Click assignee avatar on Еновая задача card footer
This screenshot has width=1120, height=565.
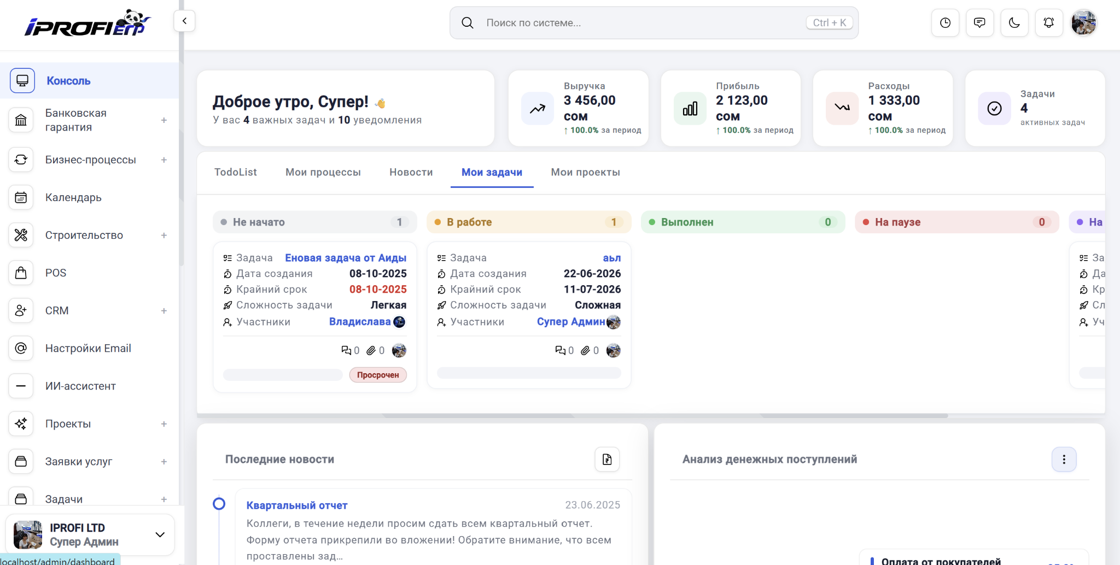399,350
